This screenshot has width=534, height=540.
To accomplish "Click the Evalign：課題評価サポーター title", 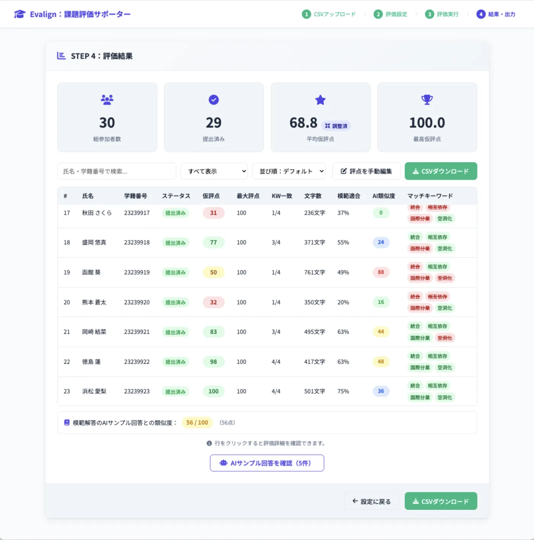I will coord(80,14).
